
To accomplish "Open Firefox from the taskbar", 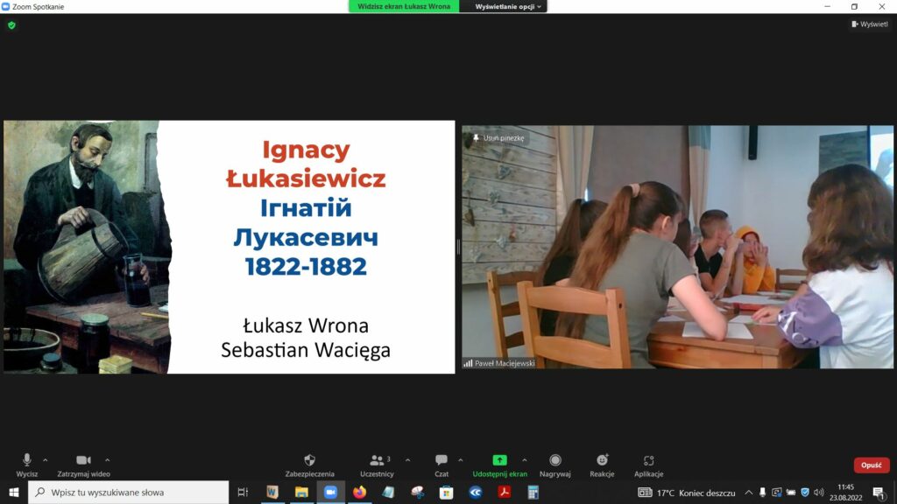I will click(x=359, y=493).
